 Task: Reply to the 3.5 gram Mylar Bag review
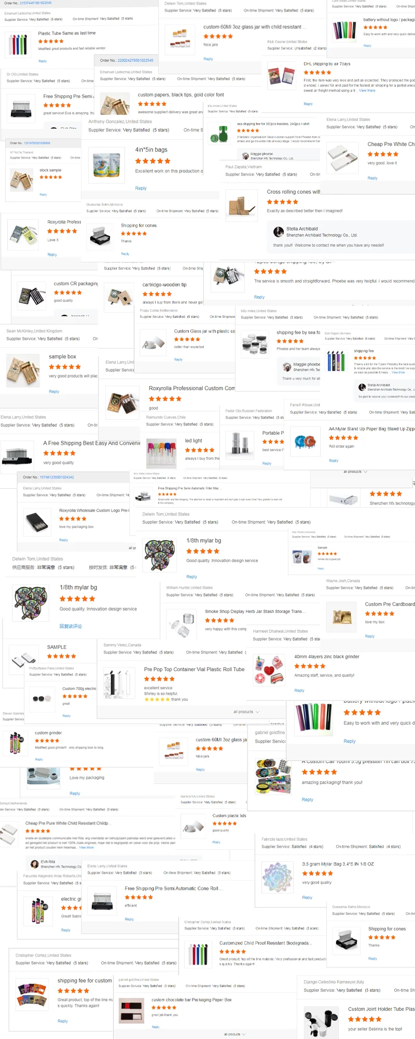coord(307,897)
